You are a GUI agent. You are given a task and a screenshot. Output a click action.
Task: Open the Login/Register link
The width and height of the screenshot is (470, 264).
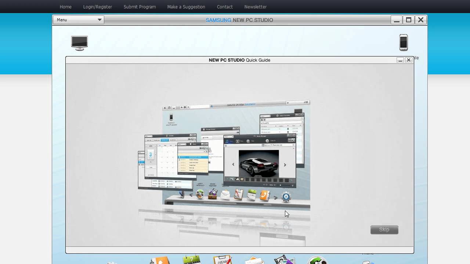[x=98, y=7]
